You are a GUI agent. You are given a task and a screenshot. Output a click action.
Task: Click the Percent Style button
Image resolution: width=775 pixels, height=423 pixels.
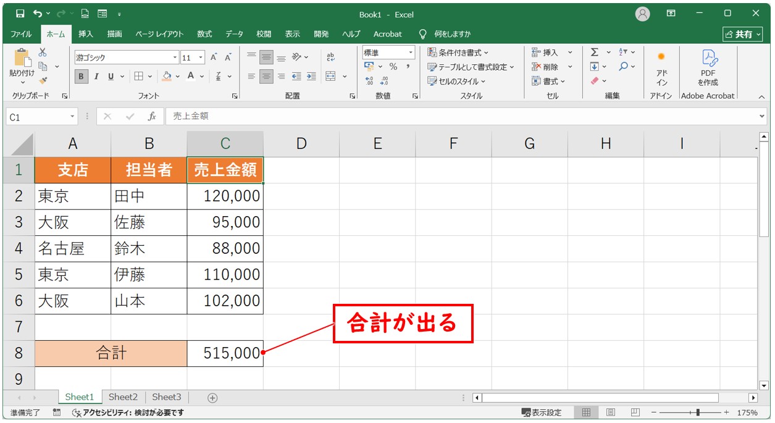(393, 67)
